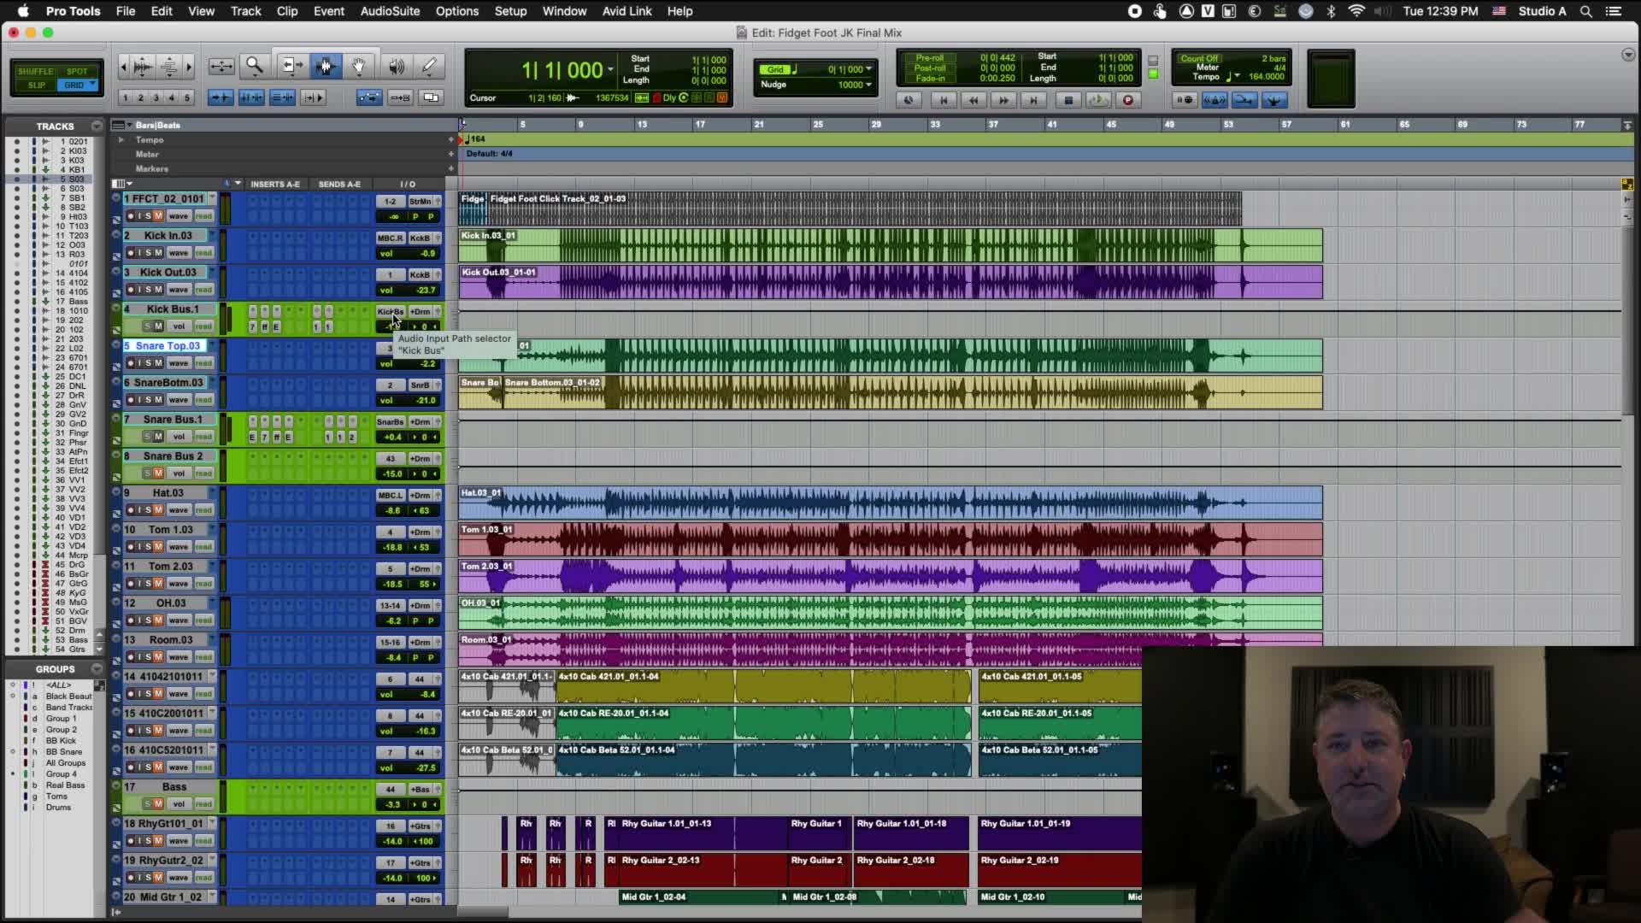Viewport: 1641px width, 923px height.
Task: Select the Scrubber speaker tool
Action: (x=396, y=66)
